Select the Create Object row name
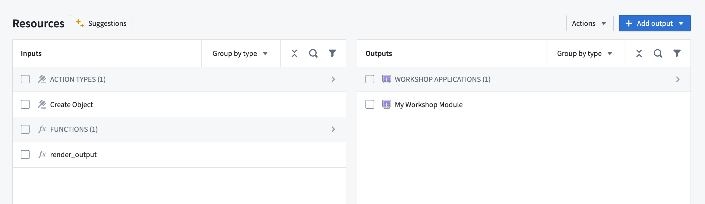 [71, 104]
